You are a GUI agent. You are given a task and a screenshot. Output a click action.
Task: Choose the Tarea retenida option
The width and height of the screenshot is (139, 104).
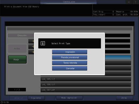click(70, 63)
